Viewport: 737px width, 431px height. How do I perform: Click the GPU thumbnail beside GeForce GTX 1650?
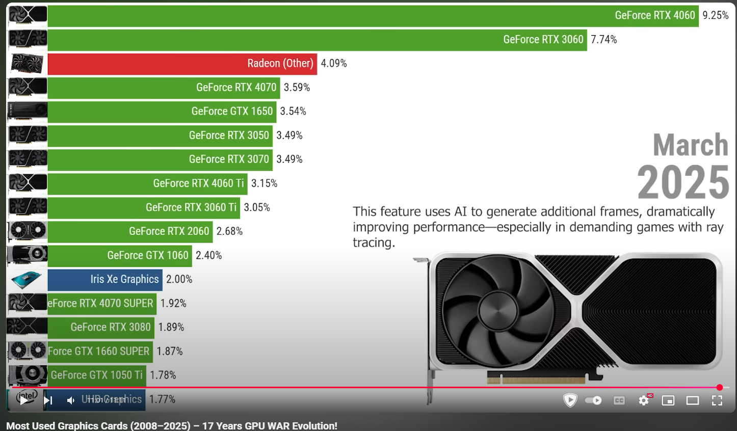28,111
